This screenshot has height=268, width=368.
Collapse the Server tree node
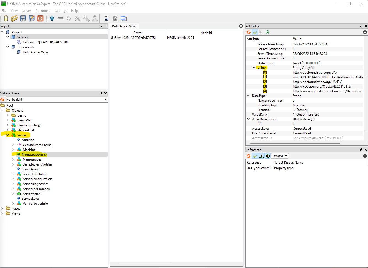7,135
